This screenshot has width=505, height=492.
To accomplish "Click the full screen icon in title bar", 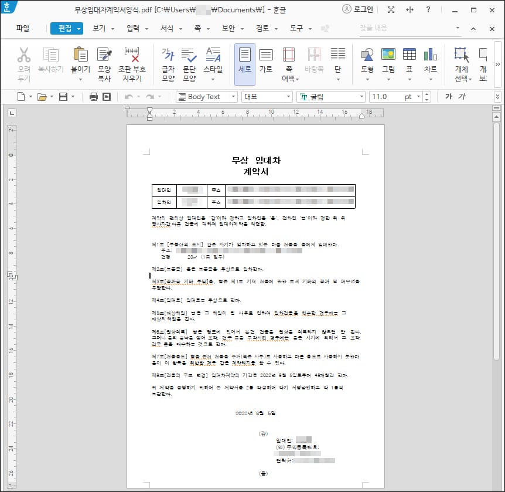I will (x=391, y=9).
